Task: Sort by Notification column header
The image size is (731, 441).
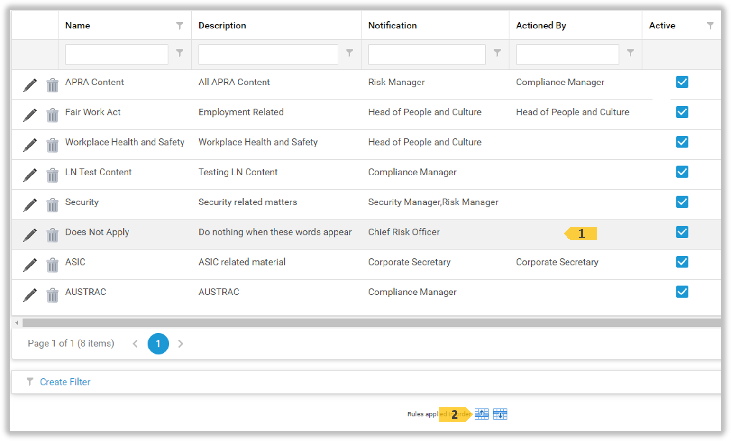Action: 393,26
